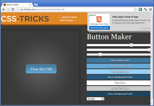Open the Georgia font dropdown
The width and height of the screenshot is (154, 106).
click(x=95, y=99)
